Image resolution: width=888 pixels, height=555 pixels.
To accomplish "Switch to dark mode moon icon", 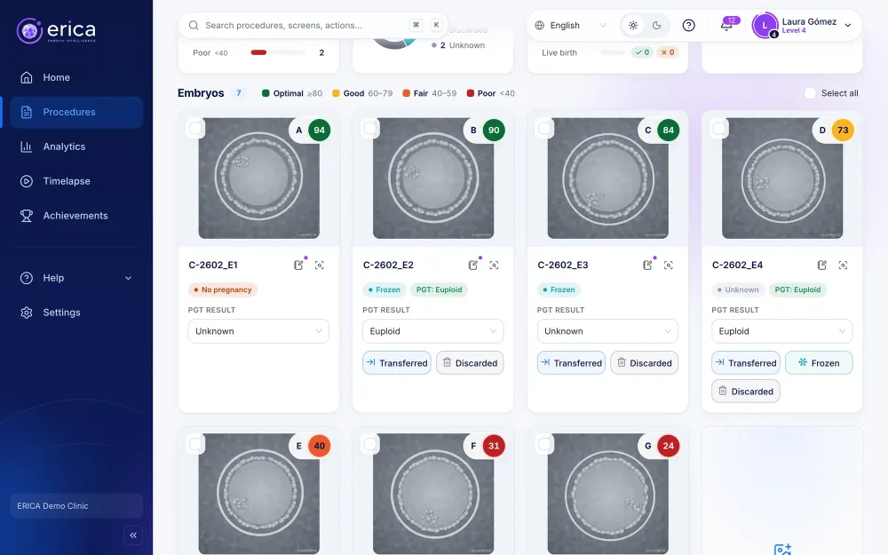I will [656, 26].
